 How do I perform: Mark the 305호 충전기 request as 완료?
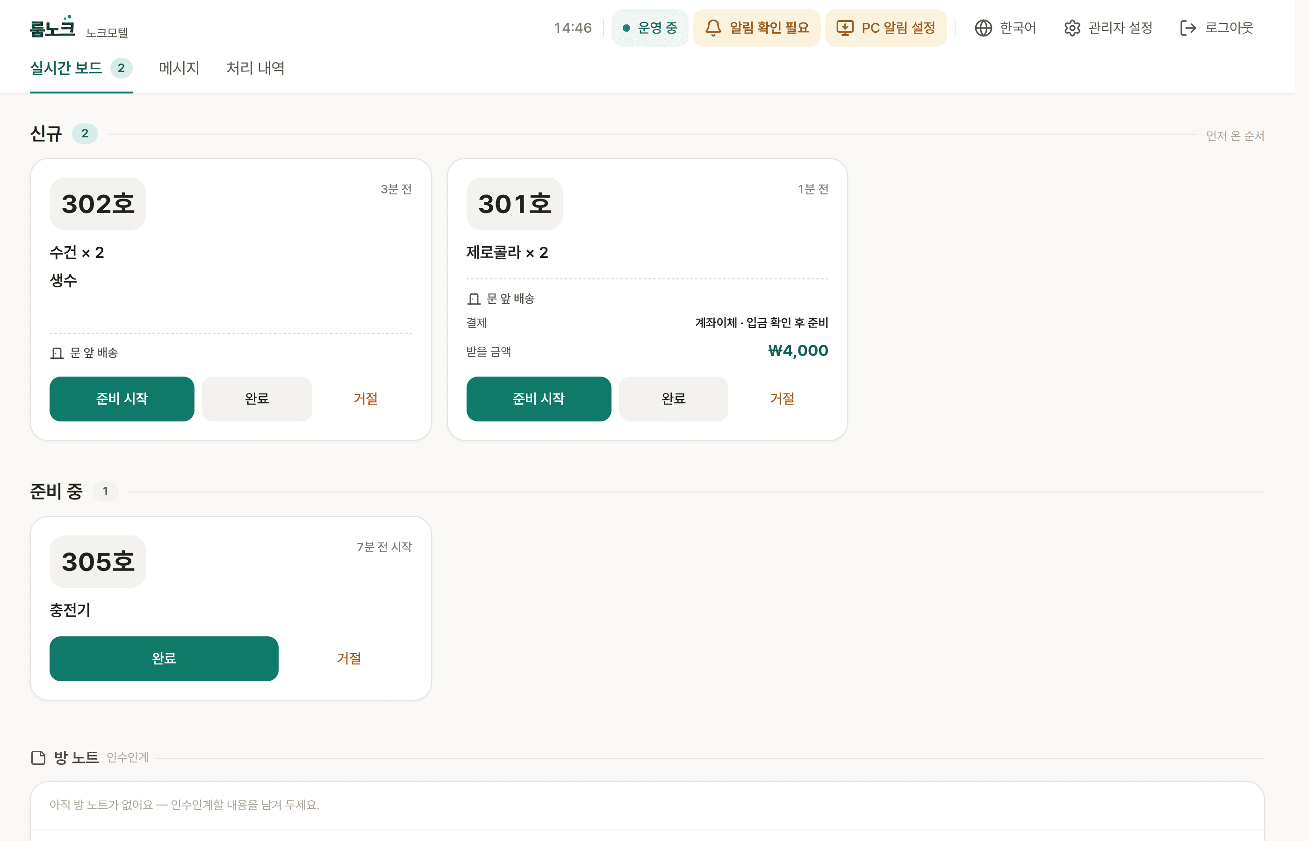click(164, 659)
